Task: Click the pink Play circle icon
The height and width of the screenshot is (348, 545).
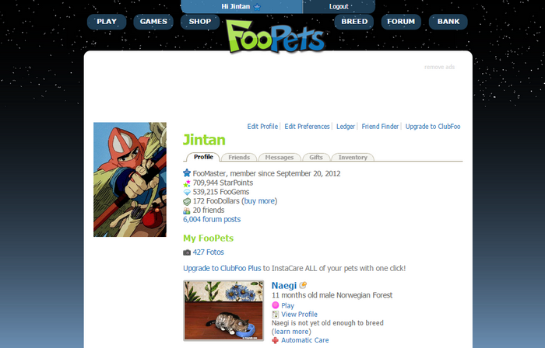Action: click(276, 305)
